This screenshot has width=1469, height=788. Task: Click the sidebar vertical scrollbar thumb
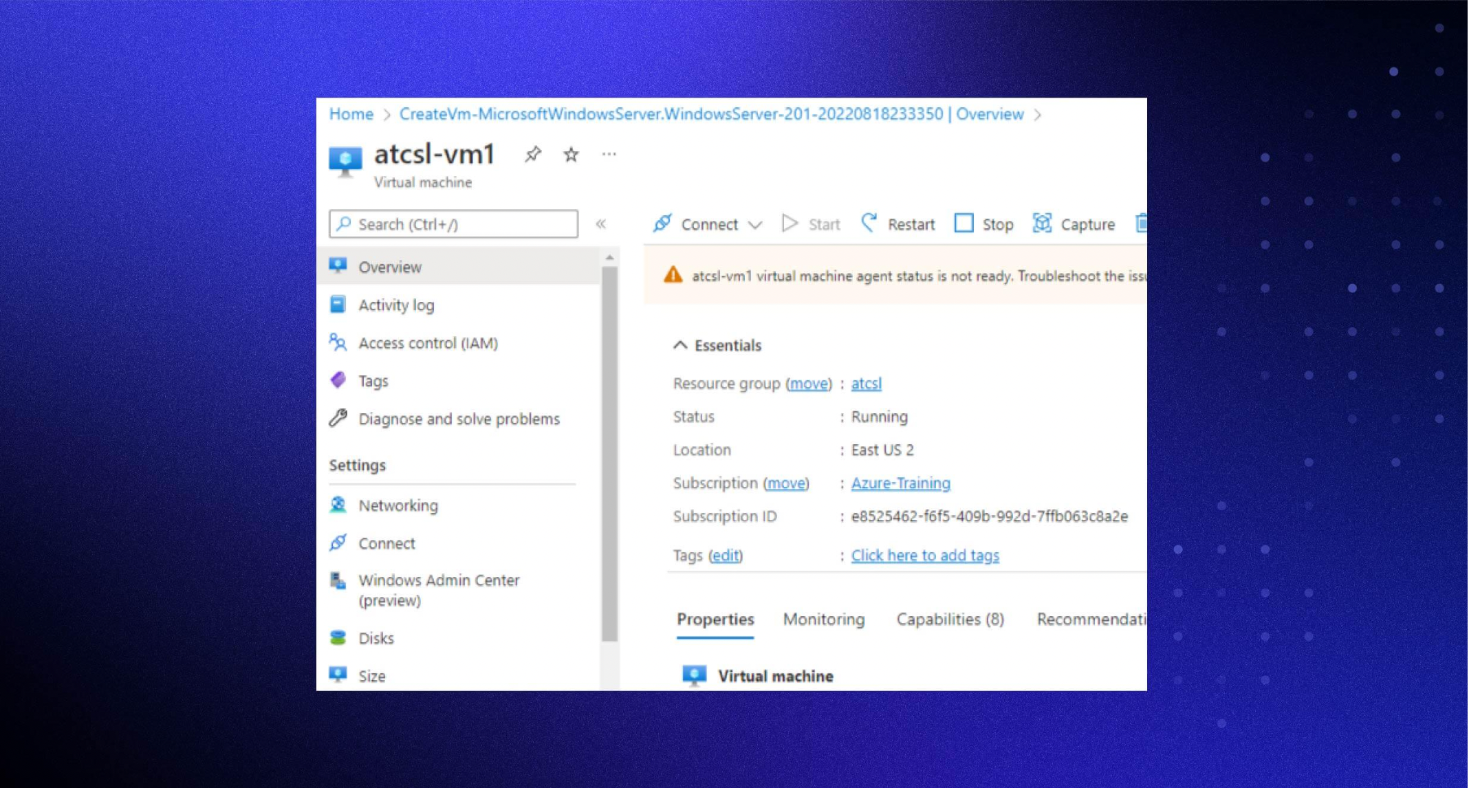609,454
